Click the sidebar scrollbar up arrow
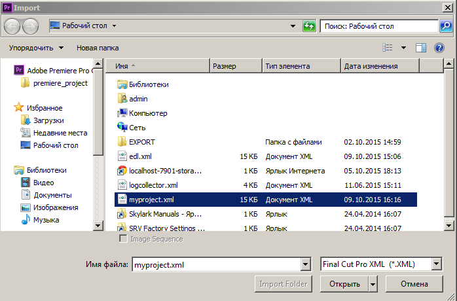 (x=98, y=63)
